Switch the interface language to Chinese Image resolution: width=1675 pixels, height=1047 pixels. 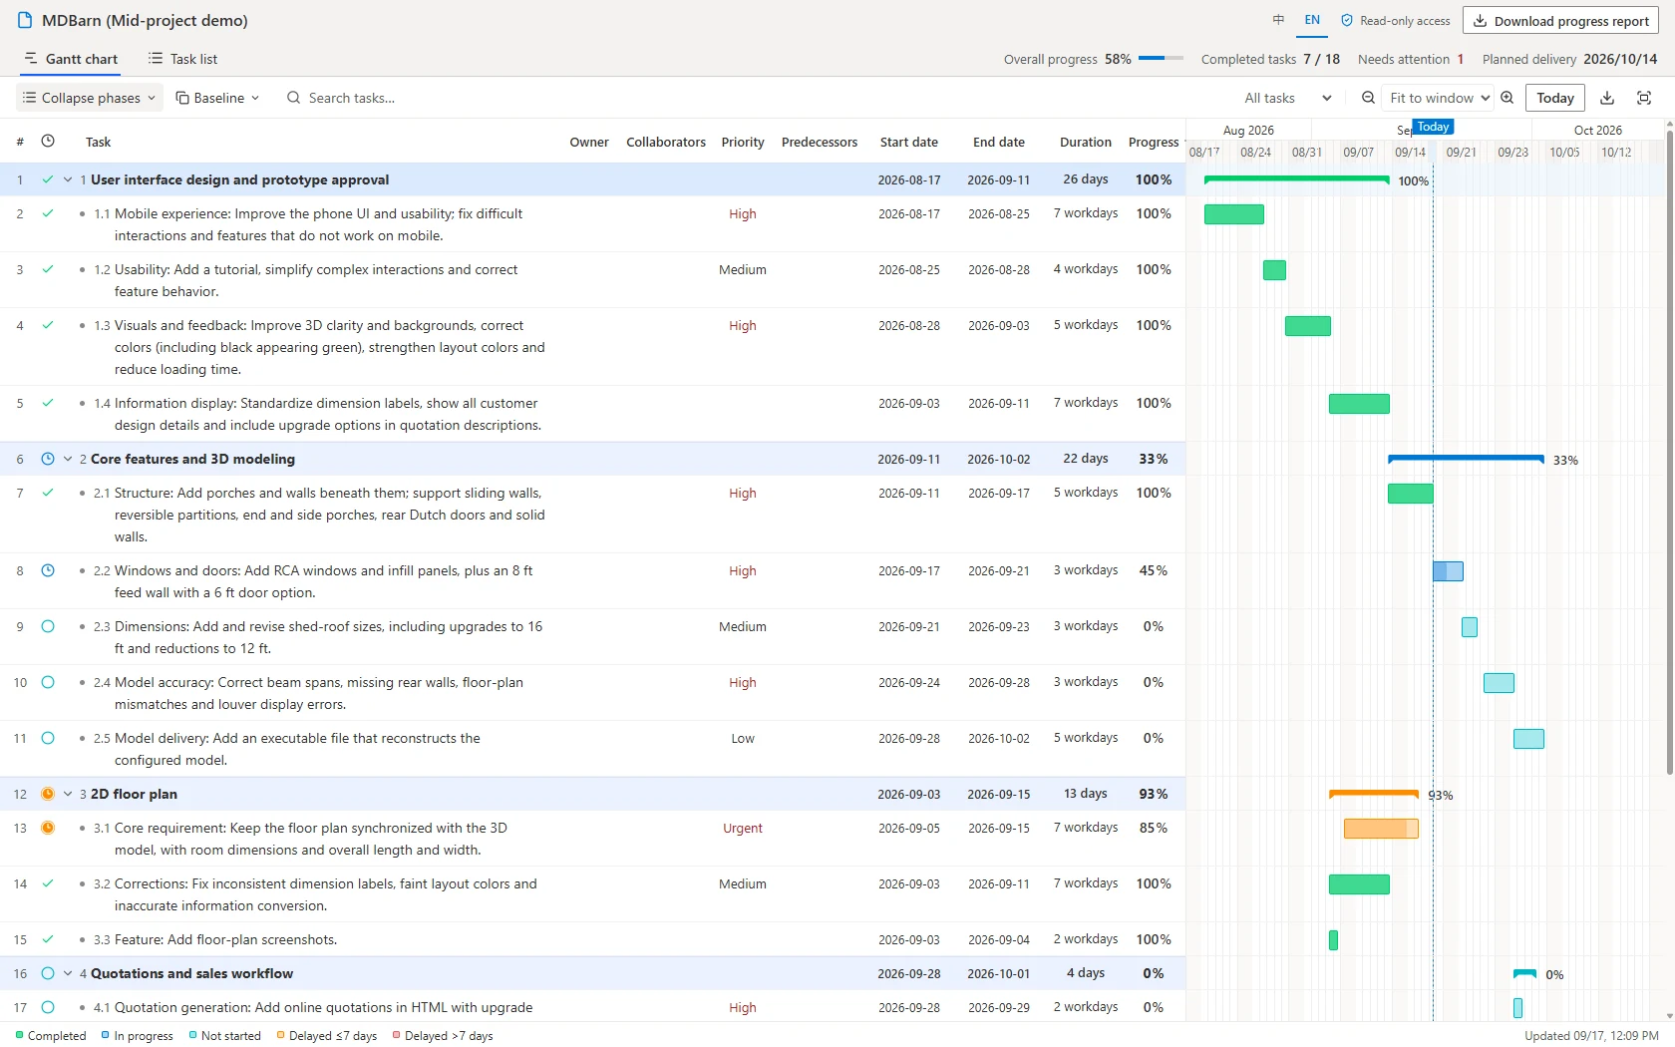pos(1278,20)
